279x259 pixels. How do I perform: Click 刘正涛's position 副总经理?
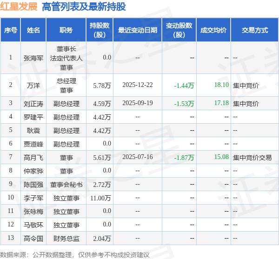[66, 104]
